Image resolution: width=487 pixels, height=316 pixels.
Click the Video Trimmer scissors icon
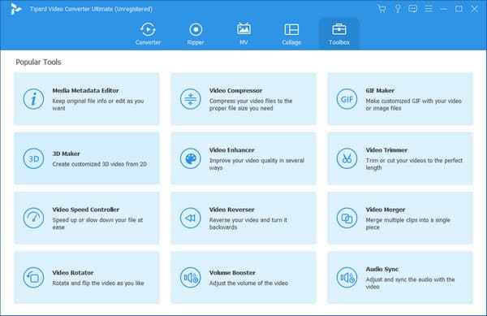(347, 158)
